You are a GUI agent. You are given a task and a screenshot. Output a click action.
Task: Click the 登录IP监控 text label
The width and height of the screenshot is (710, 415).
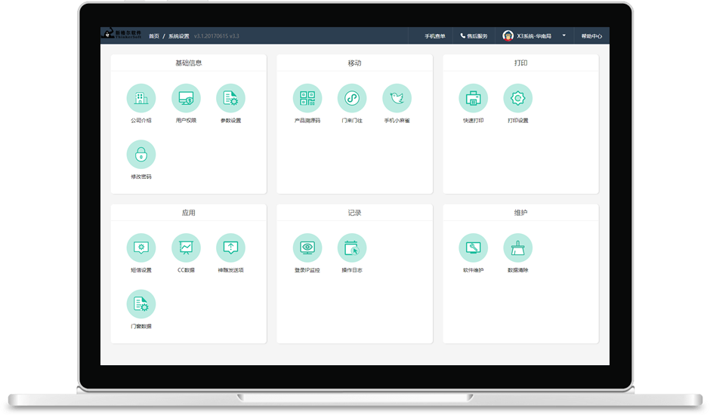pyautogui.click(x=307, y=270)
